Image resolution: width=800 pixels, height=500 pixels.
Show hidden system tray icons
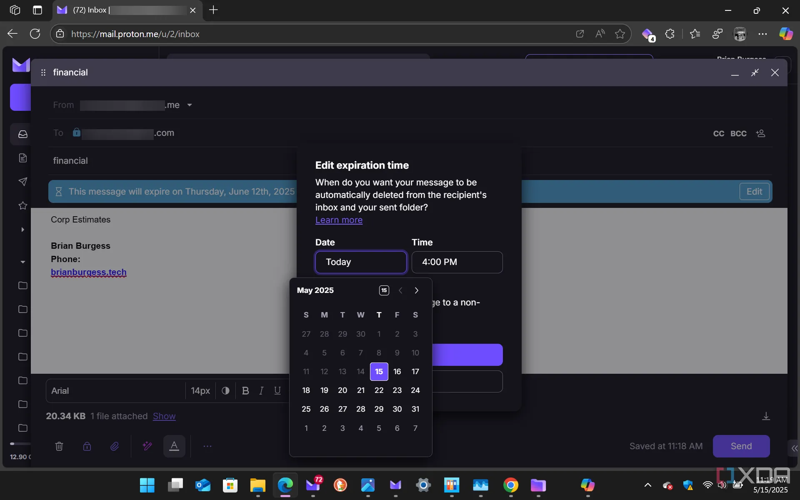(x=647, y=485)
